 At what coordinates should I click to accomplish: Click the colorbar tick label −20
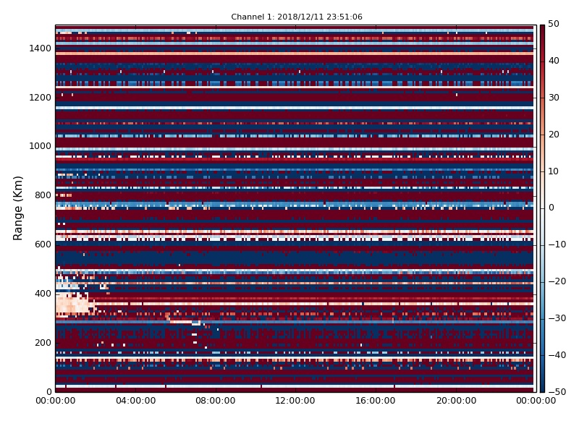point(557,281)
